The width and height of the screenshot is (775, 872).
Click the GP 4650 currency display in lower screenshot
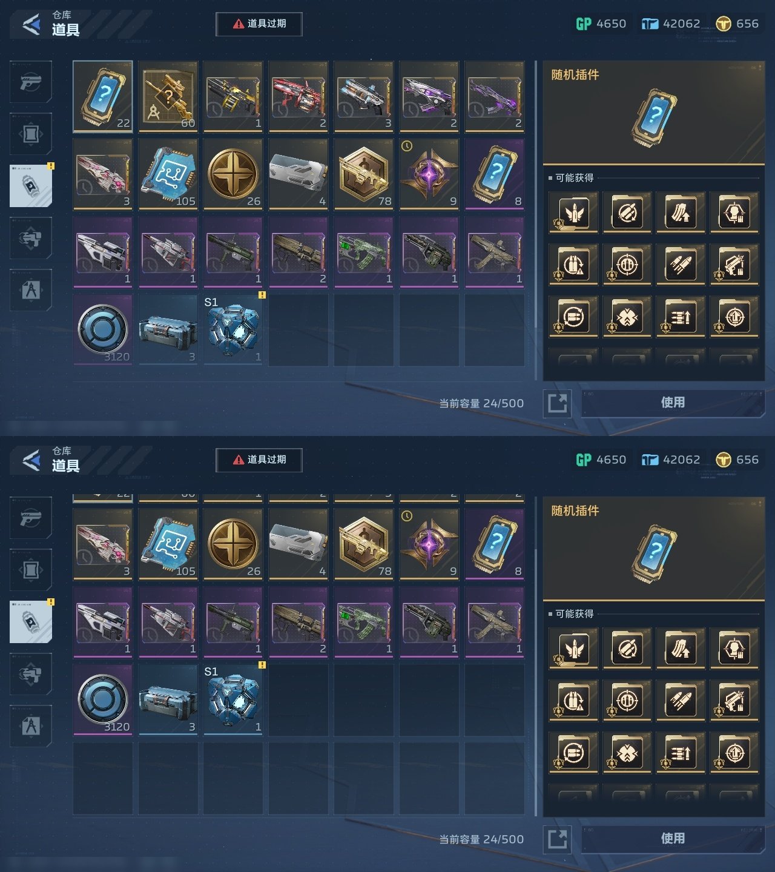coord(601,460)
